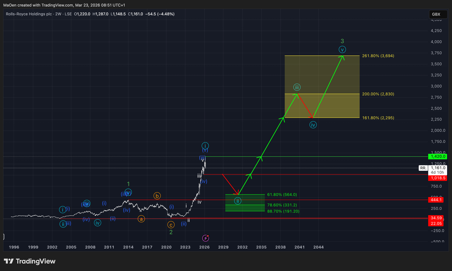Click circled iv label below yellow box
This screenshot has width=452, height=271.
click(x=313, y=125)
